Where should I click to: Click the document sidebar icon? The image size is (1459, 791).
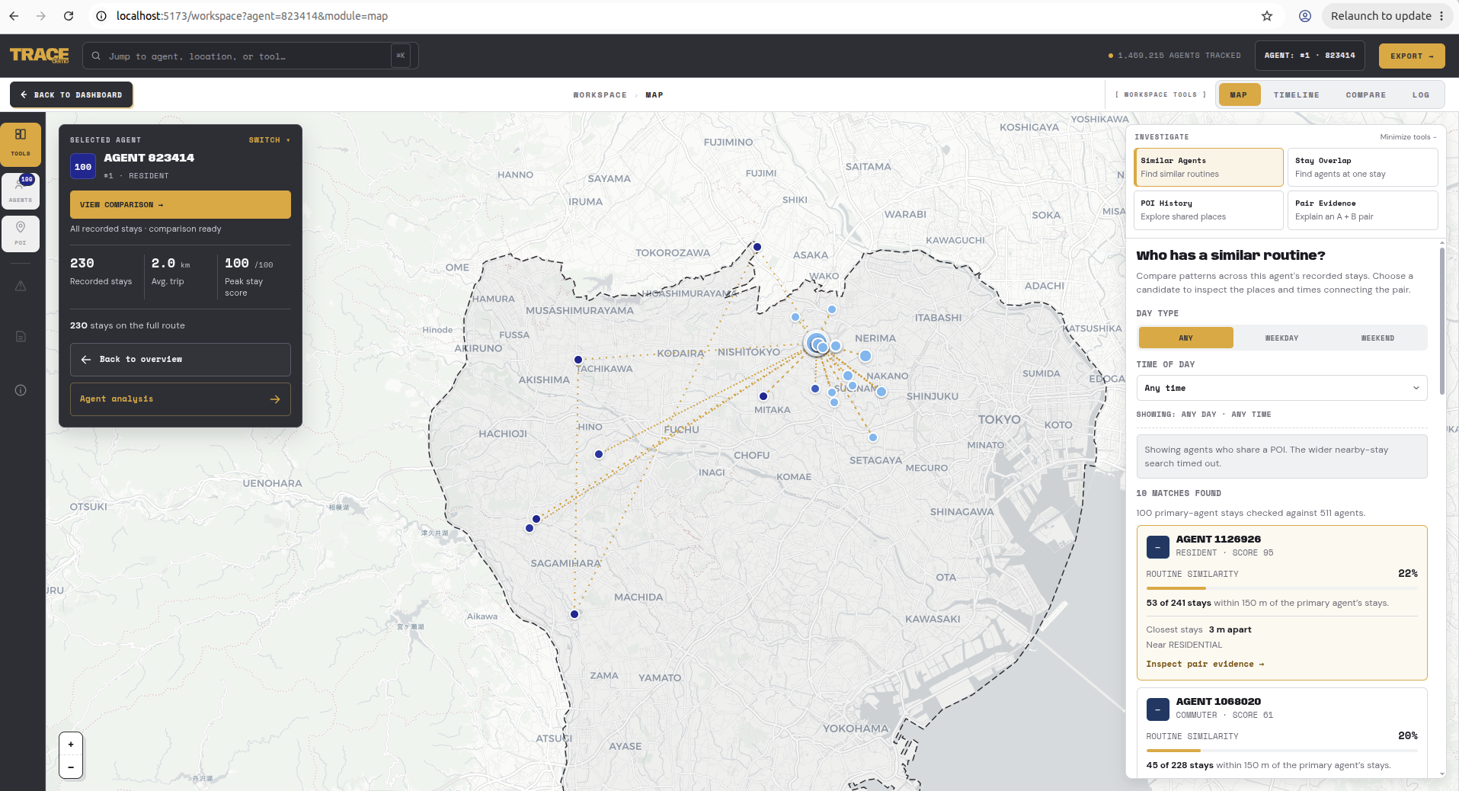[x=21, y=336]
